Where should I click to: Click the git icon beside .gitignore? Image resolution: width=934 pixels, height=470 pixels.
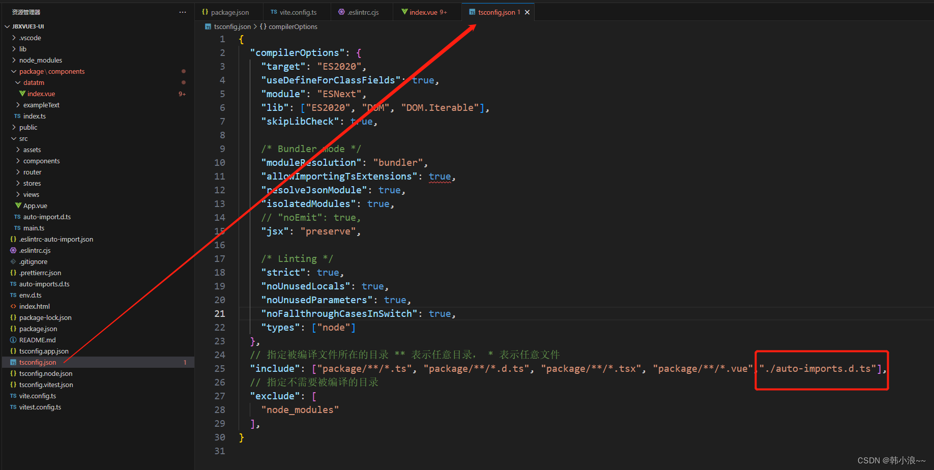(x=13, y=261)
